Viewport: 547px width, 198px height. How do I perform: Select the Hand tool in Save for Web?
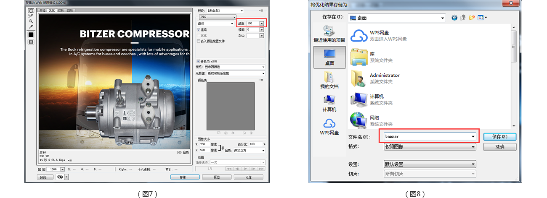coord(31,10)
